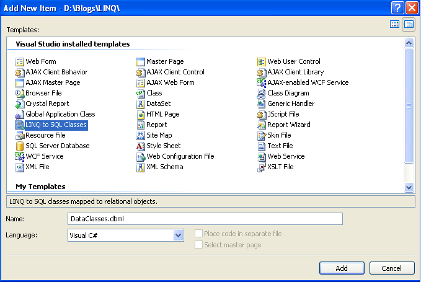Tick Place code in separate file
Viewport: 421px width, 282px height.
pyautogui.click(x=198, y=234)
